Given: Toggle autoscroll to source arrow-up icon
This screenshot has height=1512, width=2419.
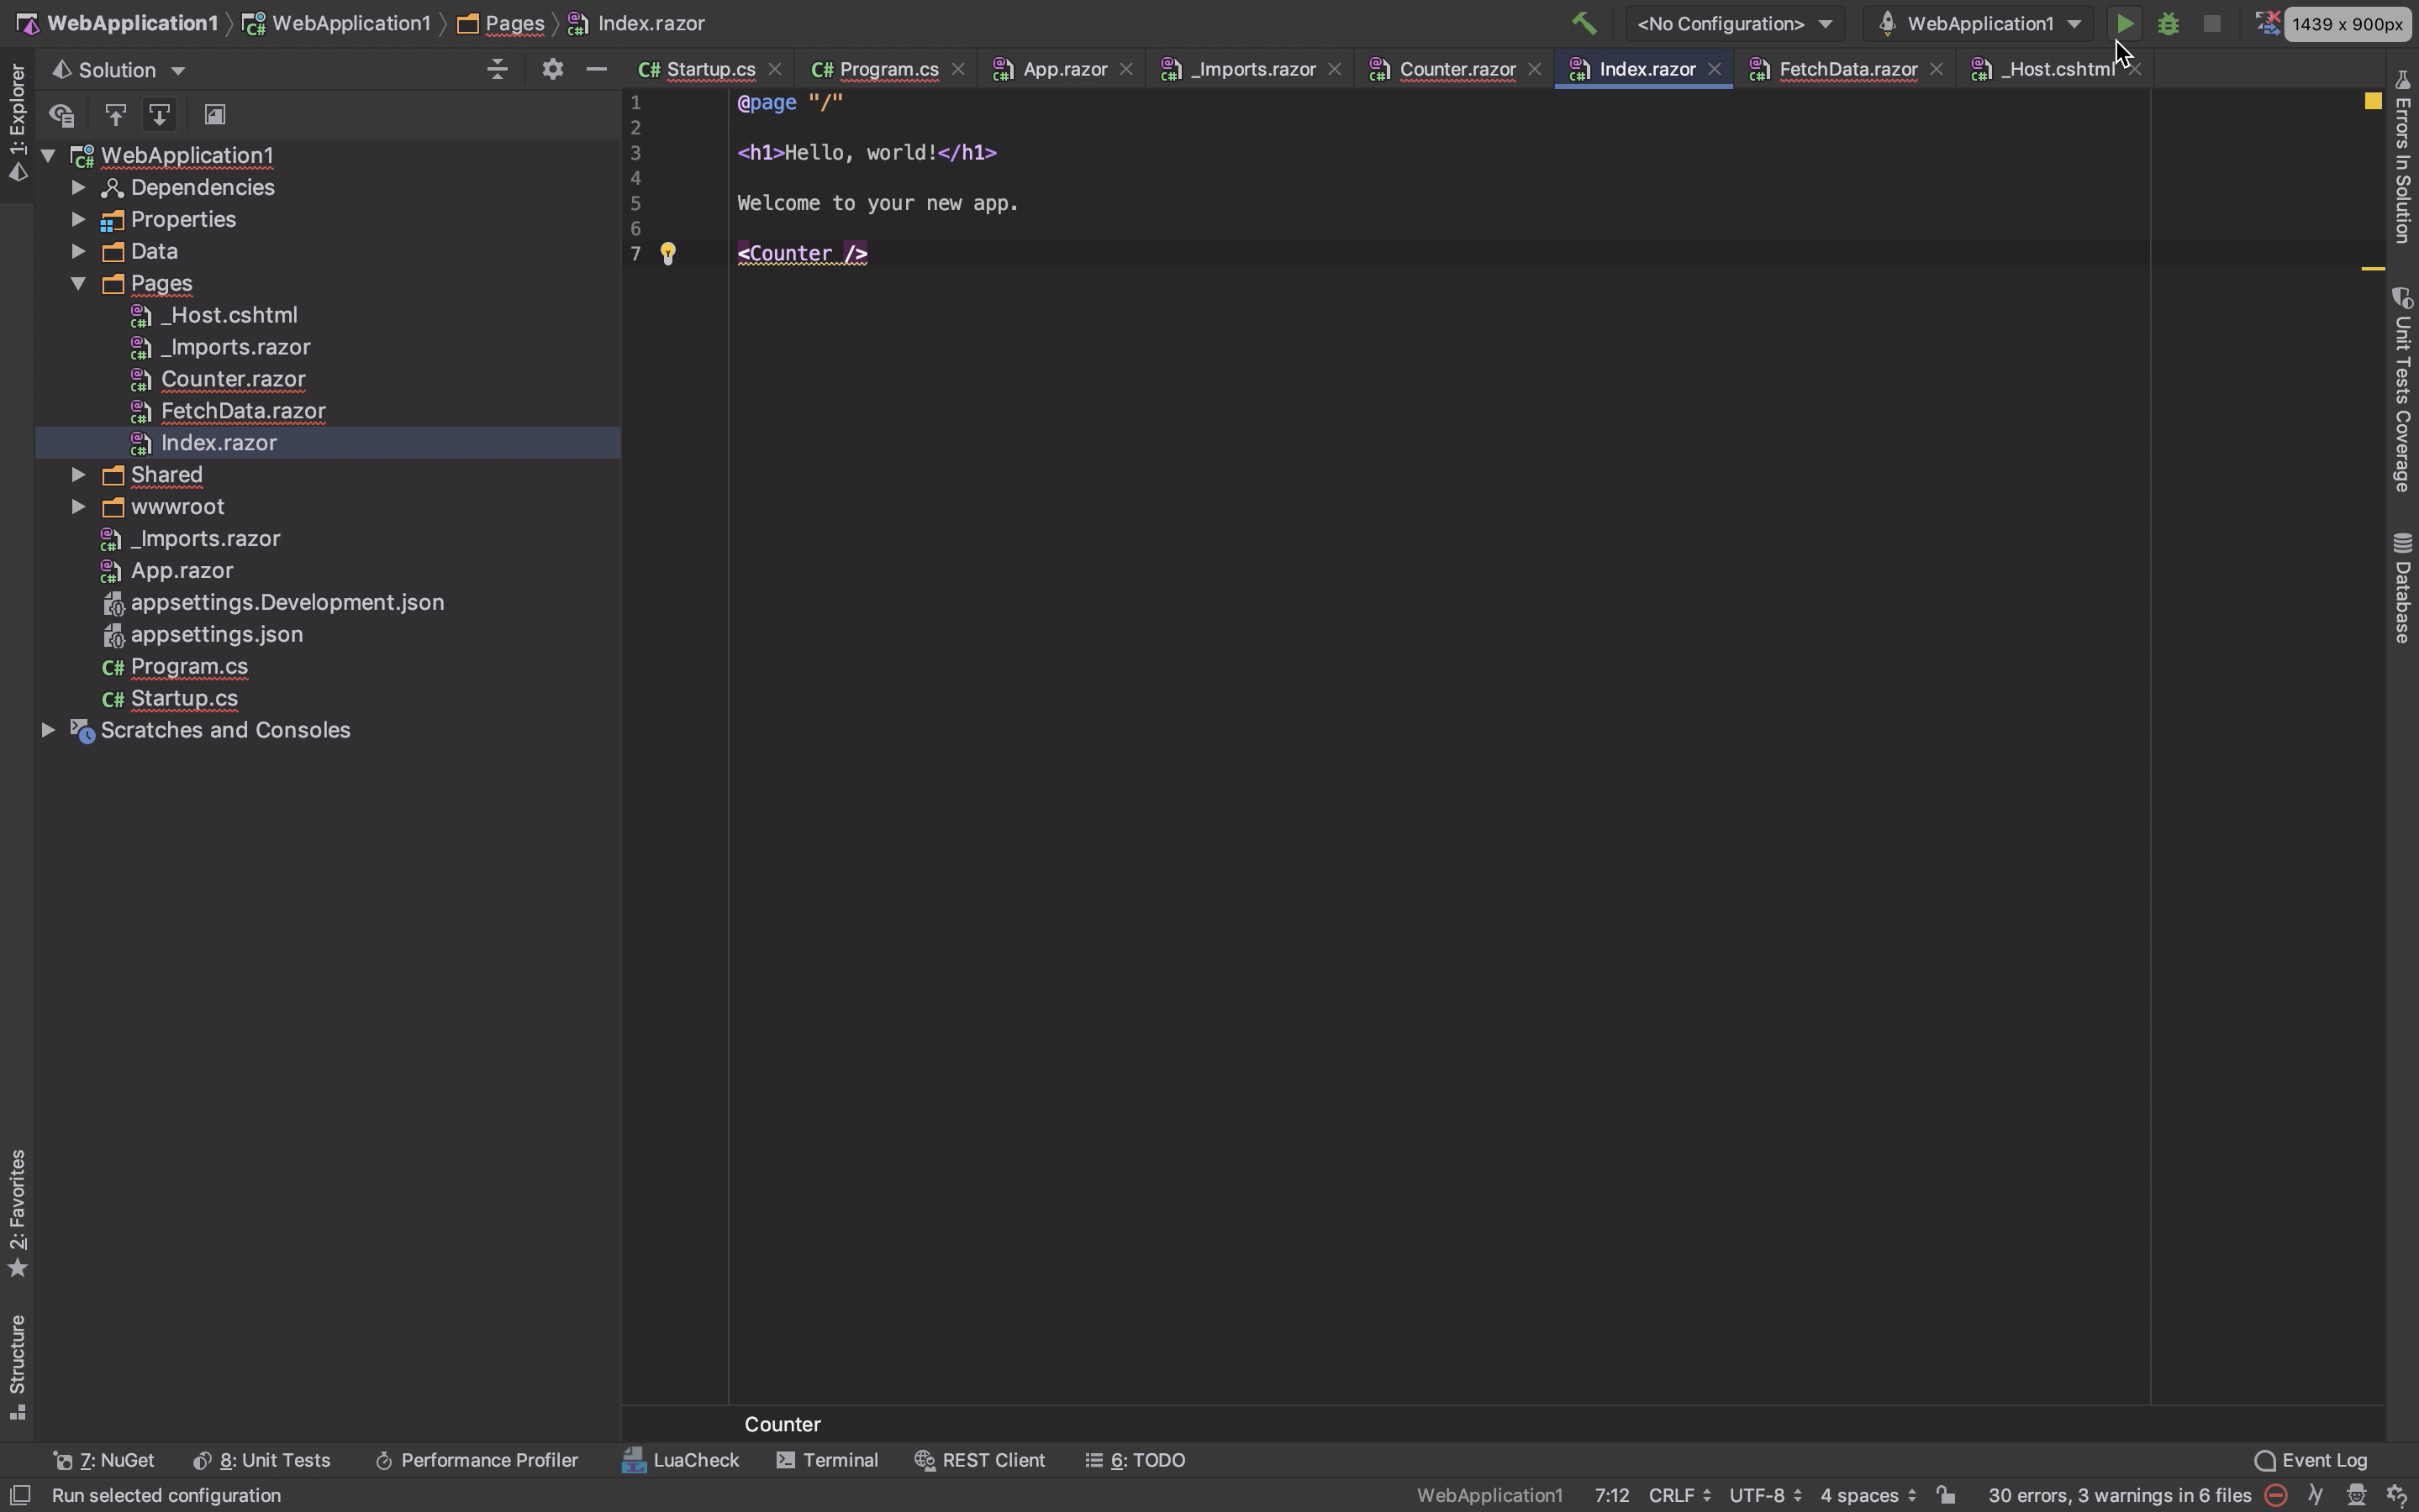Looking at the screenshot, I should [x=115, y=115].
